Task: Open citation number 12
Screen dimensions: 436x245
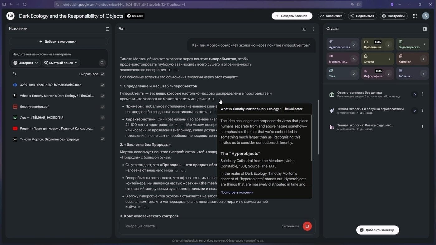Action: pyautogui.click(x=176, y=171)
